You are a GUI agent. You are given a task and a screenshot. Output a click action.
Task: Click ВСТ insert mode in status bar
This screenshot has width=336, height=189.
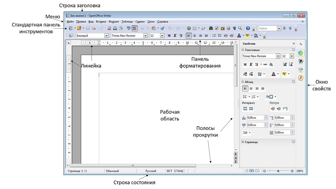click(x=170, y=171)
